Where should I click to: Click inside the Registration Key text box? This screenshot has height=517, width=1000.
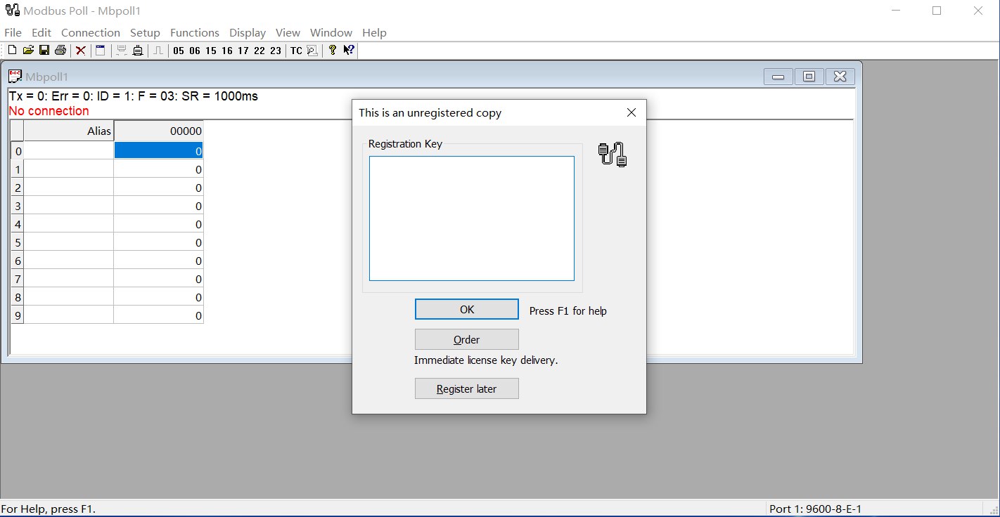(x=472, y=218)
